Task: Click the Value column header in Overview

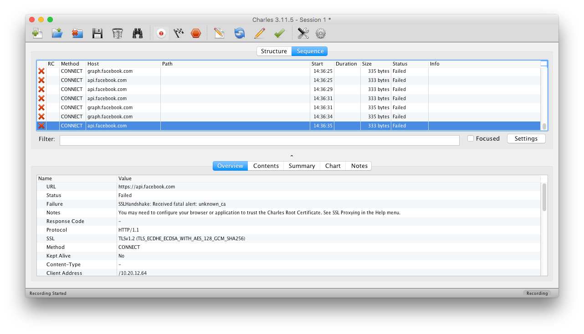Action: click(329, 178)
